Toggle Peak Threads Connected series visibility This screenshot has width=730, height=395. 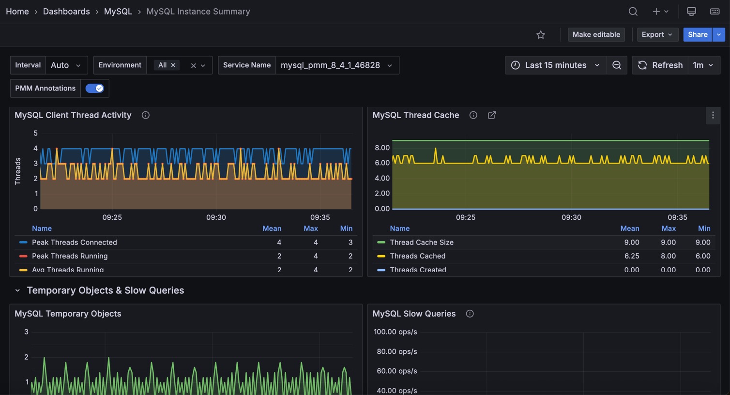(74, 243)
